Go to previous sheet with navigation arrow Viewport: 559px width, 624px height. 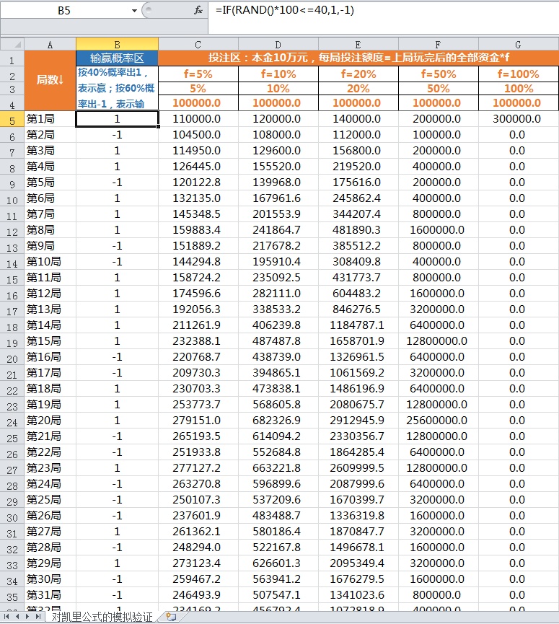click(19, 617)
